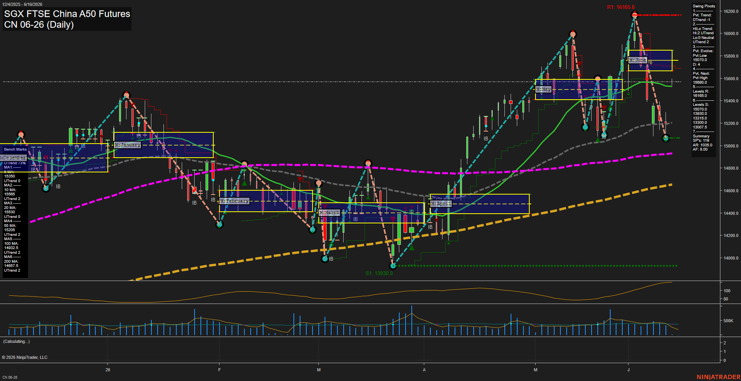
Task: Click the 500K volume axis label
Action: pos(728,321)
